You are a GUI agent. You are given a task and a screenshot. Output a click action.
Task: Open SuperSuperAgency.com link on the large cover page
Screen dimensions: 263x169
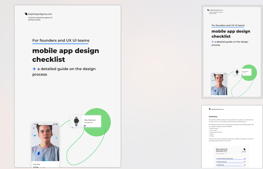(40, 14)
